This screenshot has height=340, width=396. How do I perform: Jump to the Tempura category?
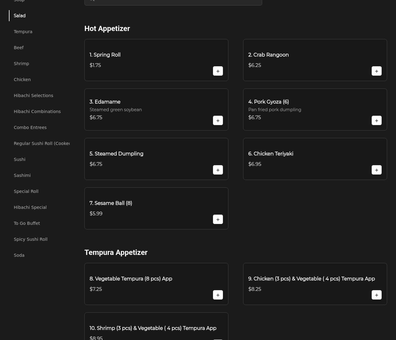coord(23,32)
